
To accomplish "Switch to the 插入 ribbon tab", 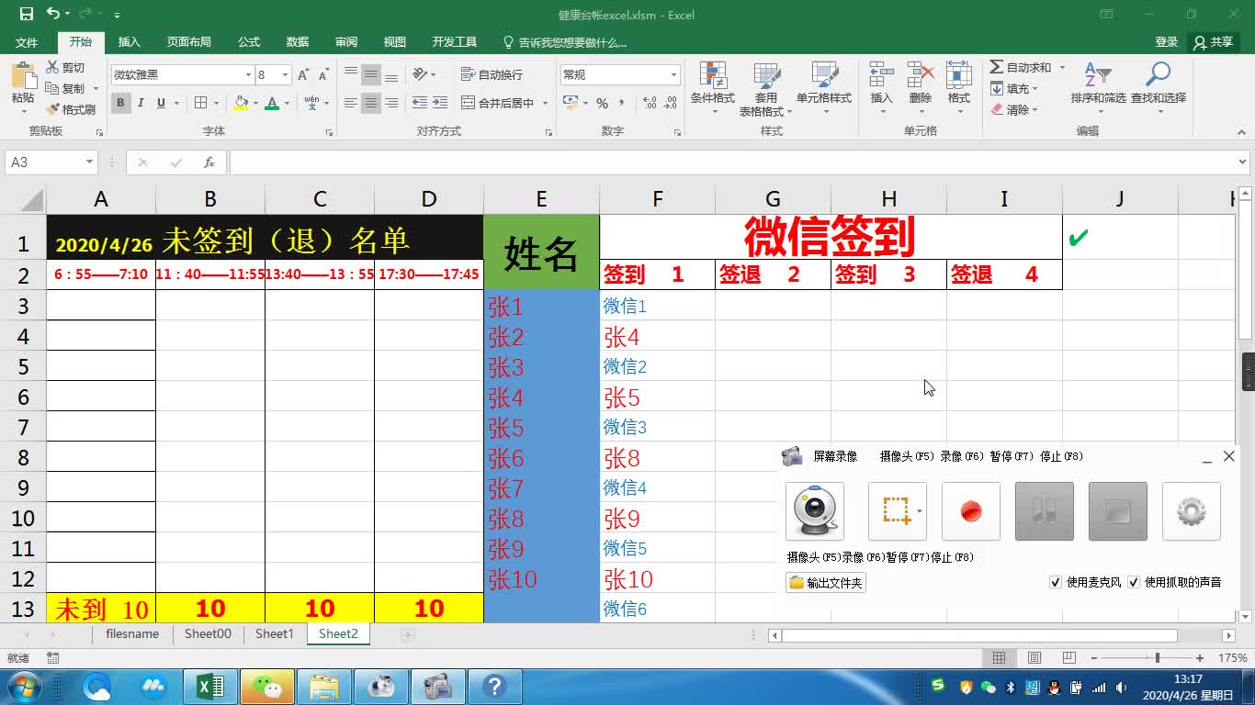I will (x=129, y=41).
